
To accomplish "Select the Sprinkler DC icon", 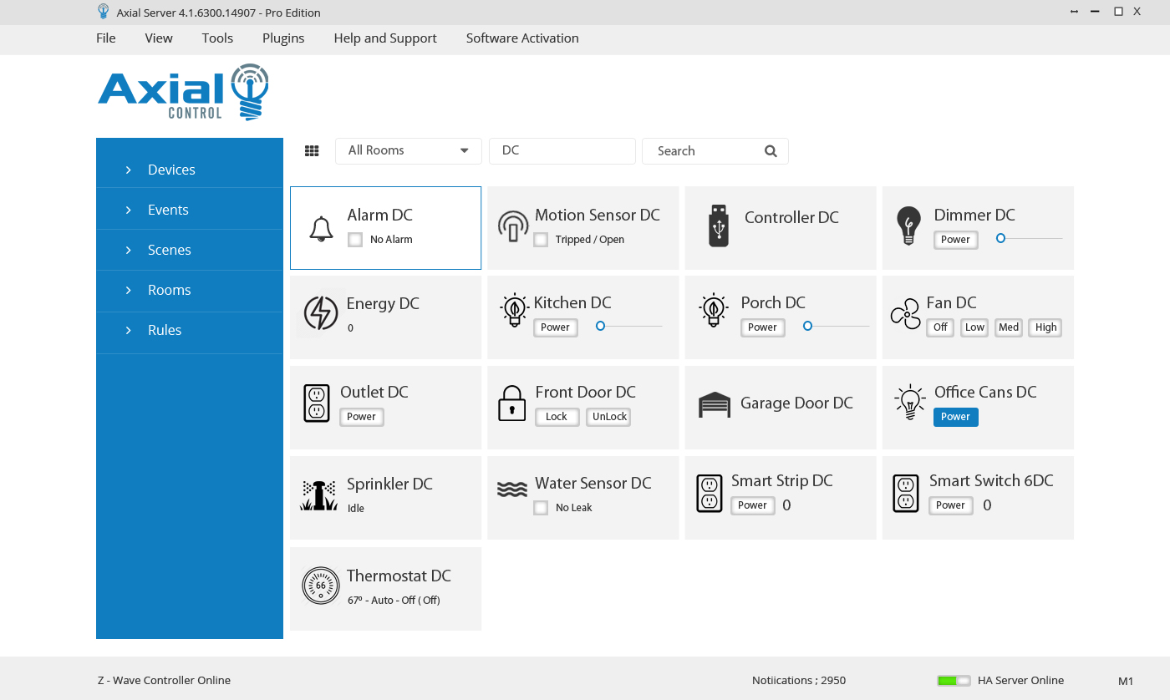I will (318, 495).
